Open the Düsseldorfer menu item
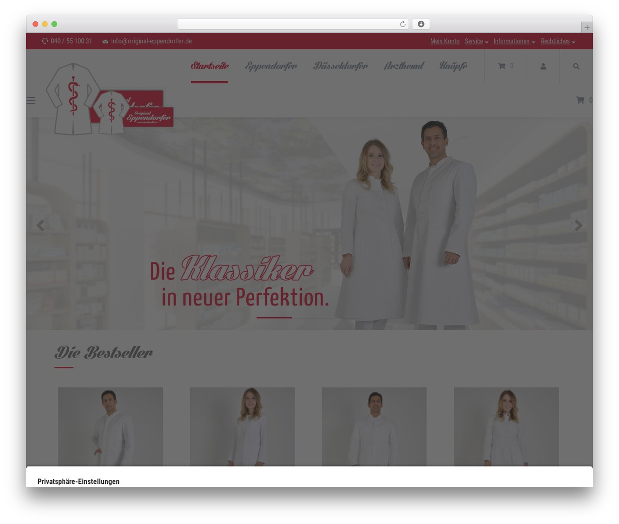This screenshot has width=619, height=524. tap(340, 66)
